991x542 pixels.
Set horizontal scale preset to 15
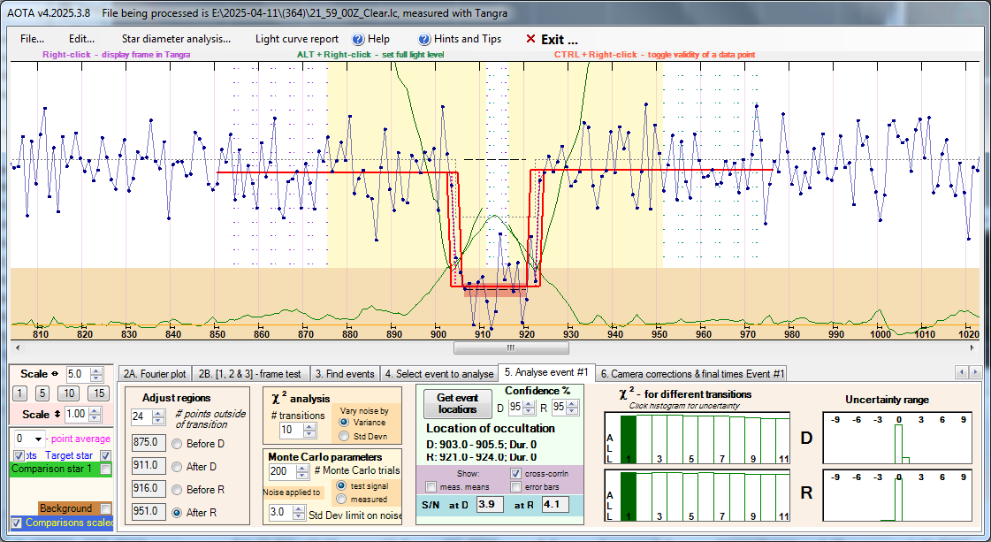[99, 393]
